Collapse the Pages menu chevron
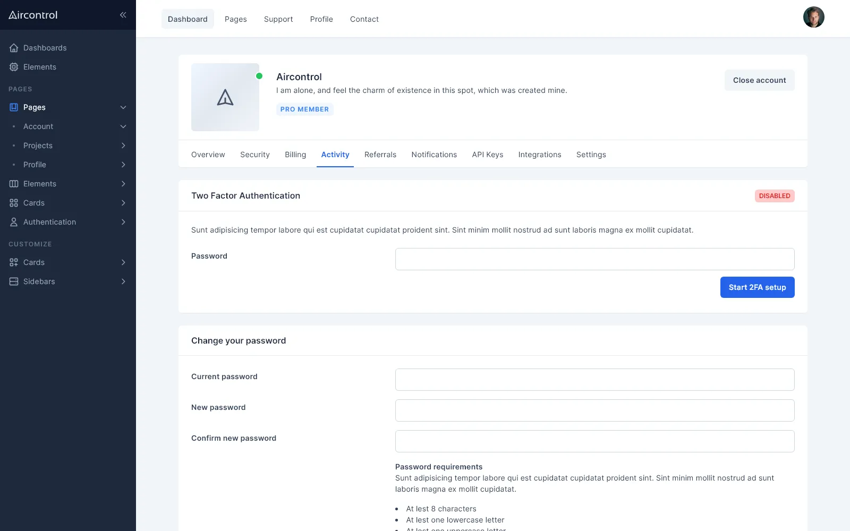850x531 pixels. 123,107
